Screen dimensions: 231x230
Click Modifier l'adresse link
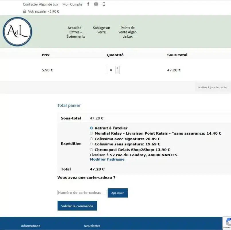(x=107, y=159)
